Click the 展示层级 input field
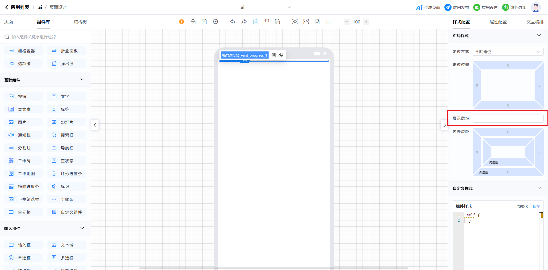 pyautogui.click(x=508, y=119)
